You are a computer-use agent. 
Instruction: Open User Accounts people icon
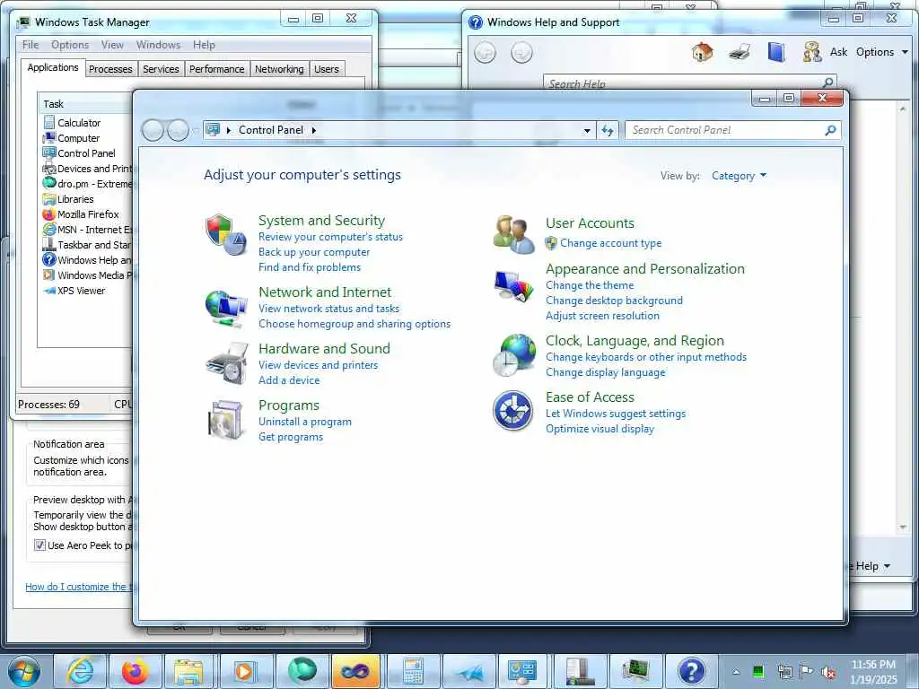(x=513, y=234)
